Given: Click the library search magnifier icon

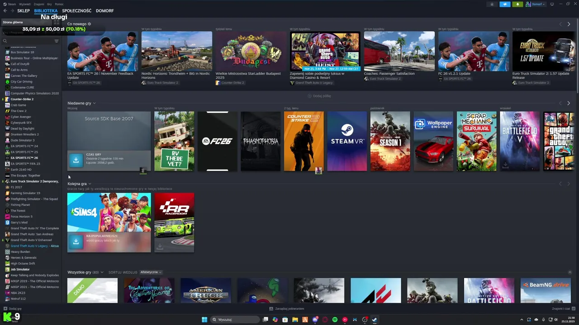Looking at the screenshot, I should (5, 41).
